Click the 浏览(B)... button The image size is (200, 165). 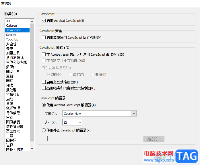tap(154, 139)
